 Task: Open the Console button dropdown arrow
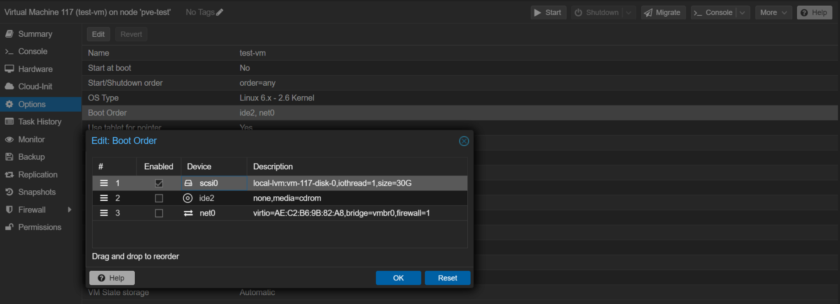742,13
